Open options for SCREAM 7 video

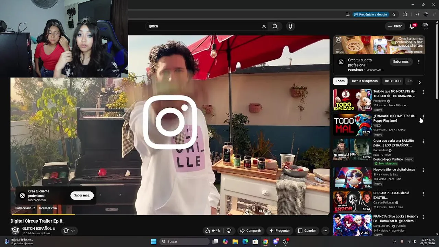tap(423, 193)
